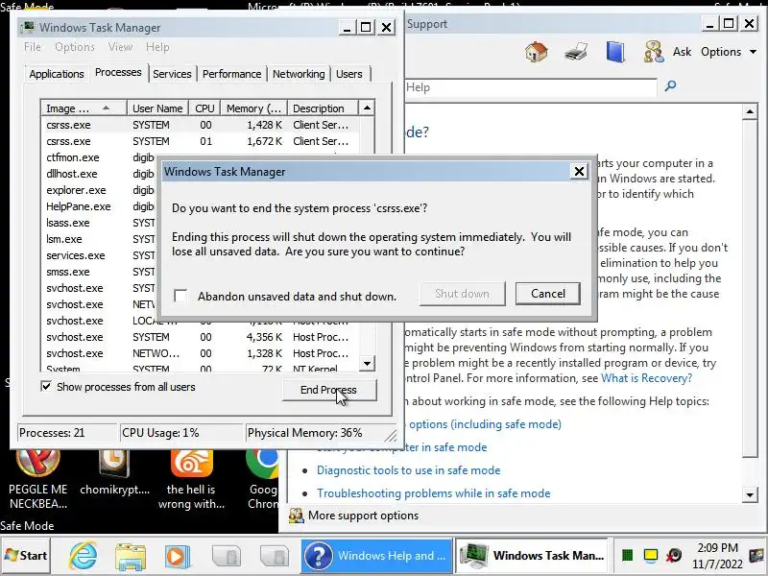This screenshot has height=576, width=768.
Task: Switch to the Performance tab
Action: (x=231, y=74)
